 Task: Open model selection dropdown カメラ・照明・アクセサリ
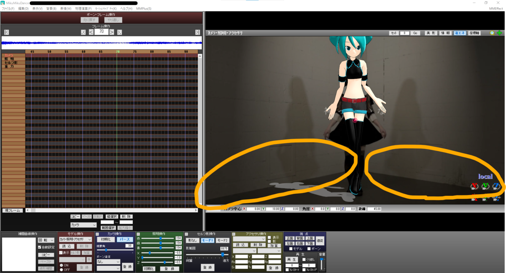tap(75, 239)
